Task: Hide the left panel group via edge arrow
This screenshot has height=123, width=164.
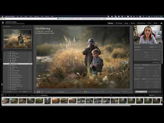Action: [x=1, y=59]
